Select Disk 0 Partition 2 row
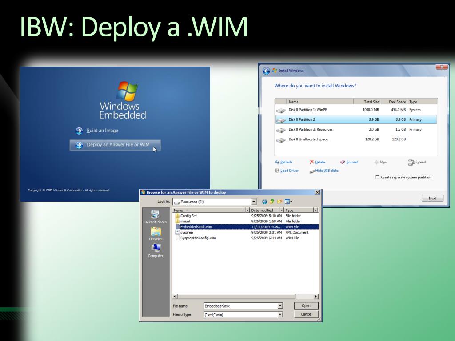This screenshot has width=455, height=341. click(356, 119)
